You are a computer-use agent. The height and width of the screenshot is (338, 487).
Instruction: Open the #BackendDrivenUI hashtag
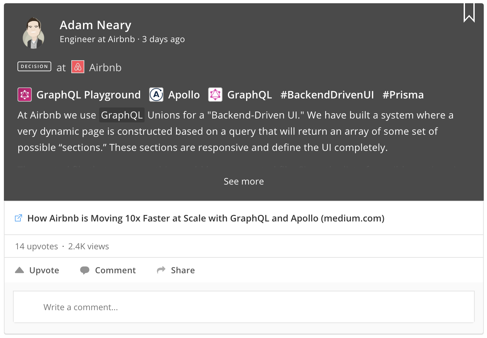coord(327,95)
